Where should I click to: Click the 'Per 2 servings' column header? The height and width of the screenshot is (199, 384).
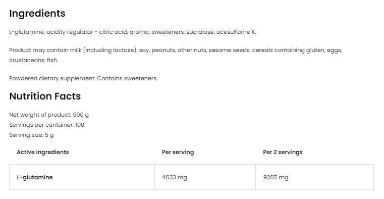[x=283, y=152]
